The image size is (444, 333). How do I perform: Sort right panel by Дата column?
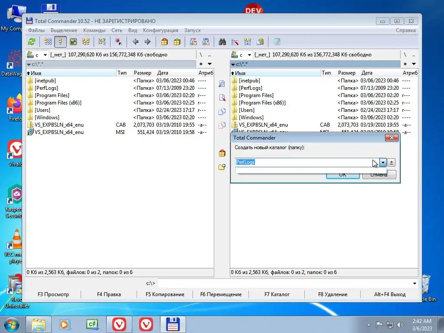(380, 73)
